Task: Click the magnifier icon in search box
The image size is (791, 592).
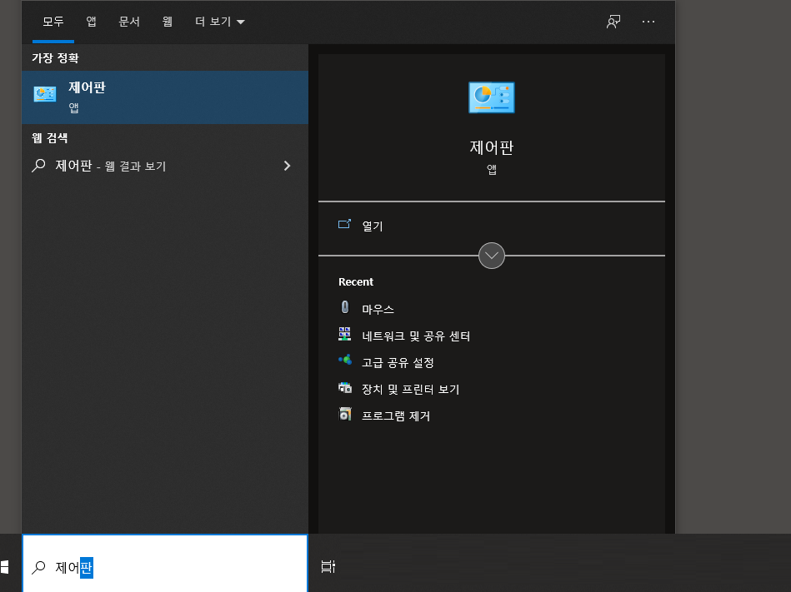Action: [38, 568]
